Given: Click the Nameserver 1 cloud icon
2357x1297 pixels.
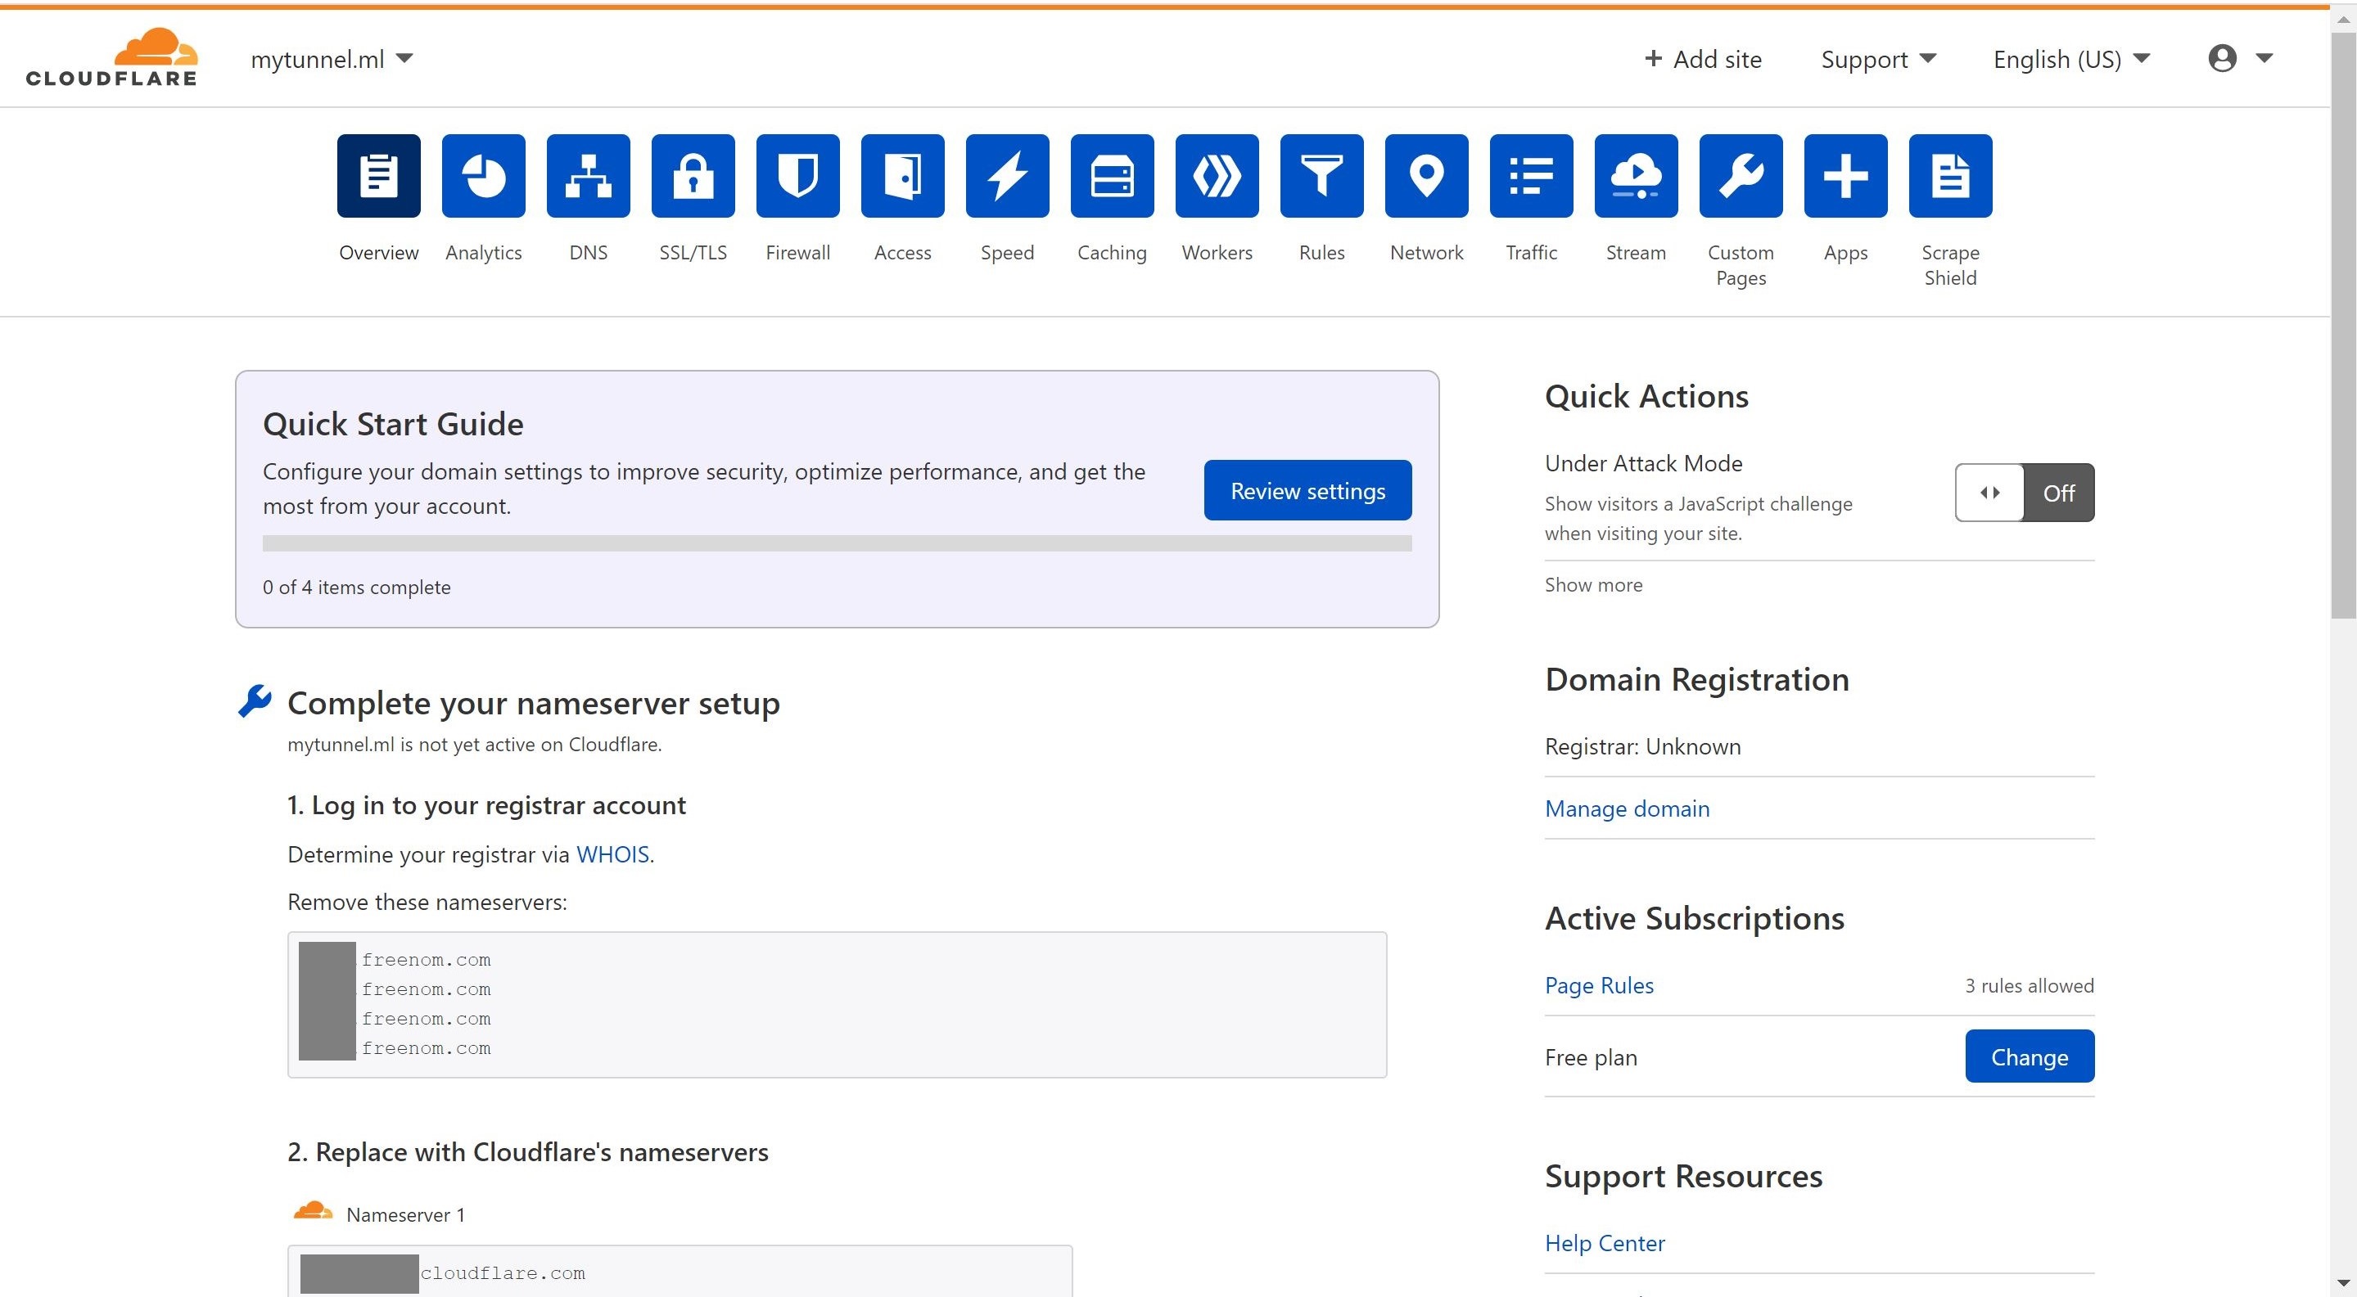Looking at the screenshot, I should point(312,1211).
